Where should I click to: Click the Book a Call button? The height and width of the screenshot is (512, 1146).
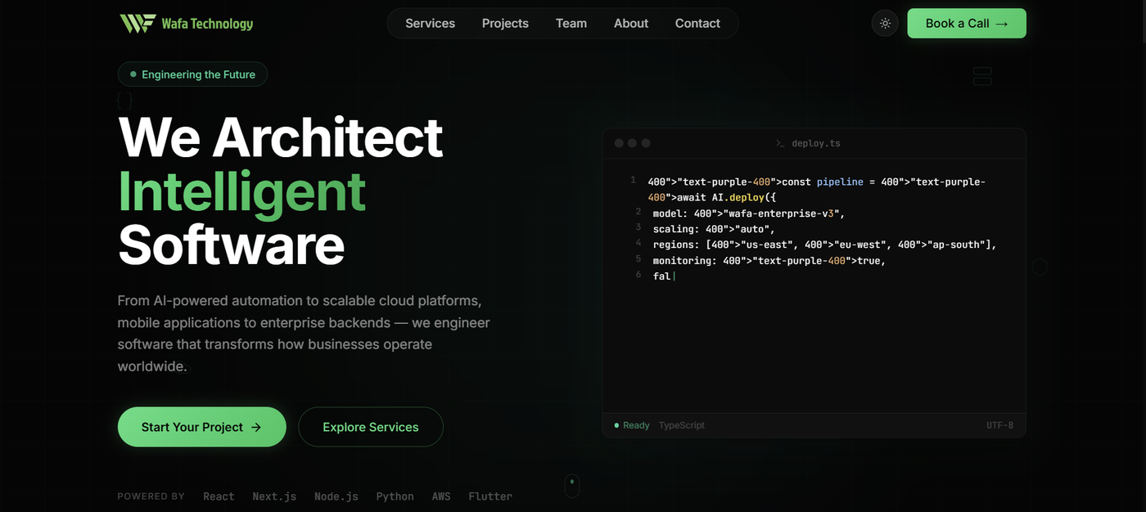pos(967,24)
